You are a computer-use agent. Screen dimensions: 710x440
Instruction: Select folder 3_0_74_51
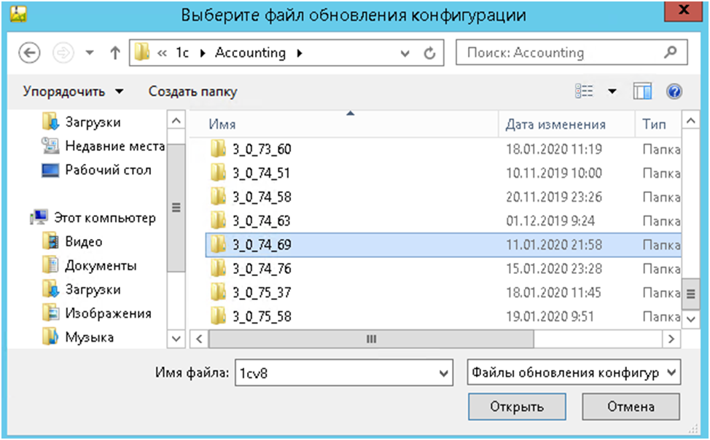point(444,173)
